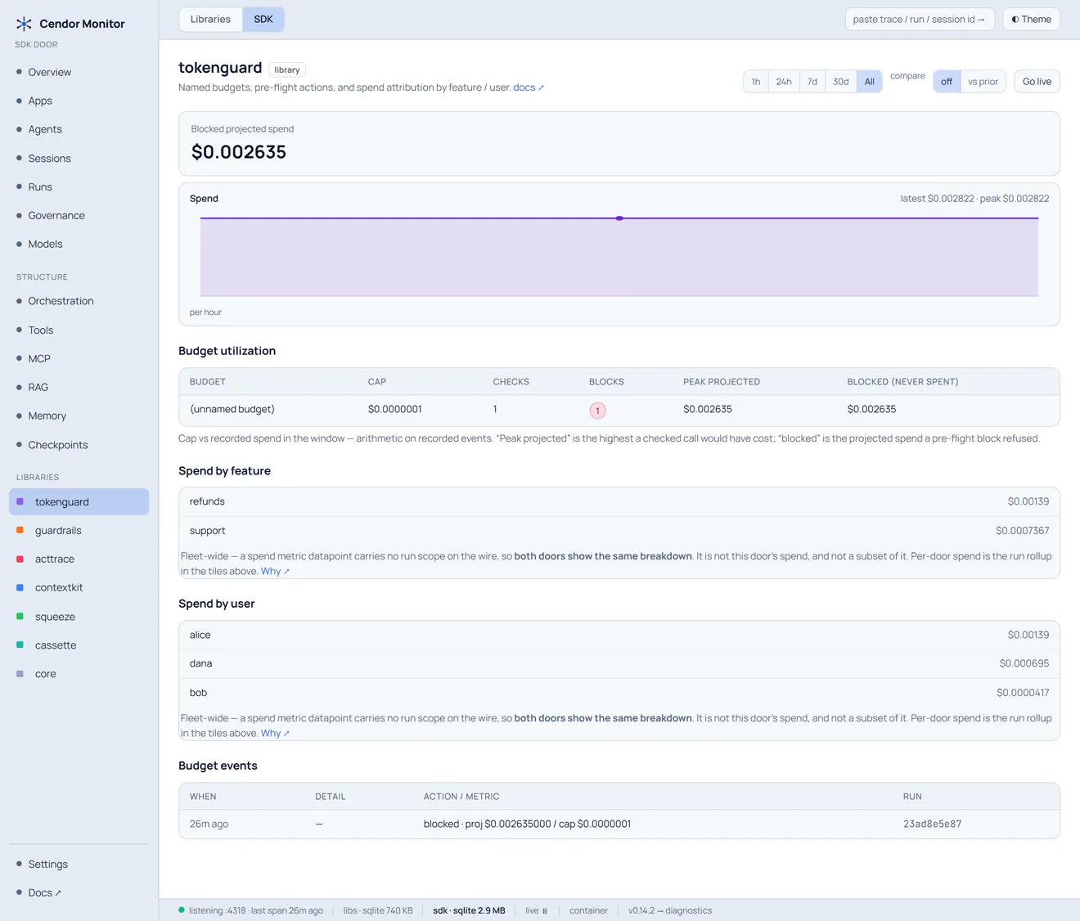Click the blue square icon beside contextkit
This screenshot has height=921, width=1080.
(20, 587)
